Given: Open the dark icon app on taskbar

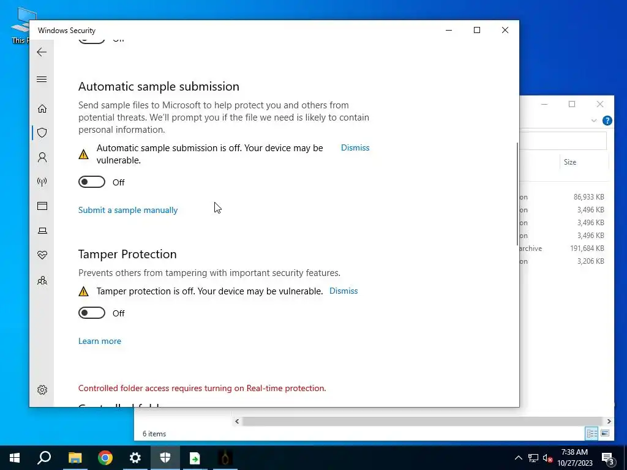Looking at the screenshot, I should tap(225, 458).
